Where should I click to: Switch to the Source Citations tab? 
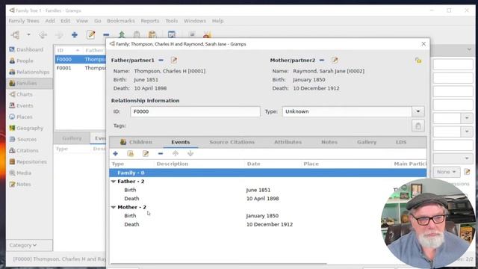232,142
